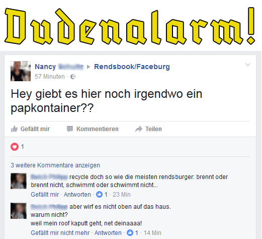Open the post options chevron menu
Viewport: 262px width, 239px height.
tap(248, 65)
